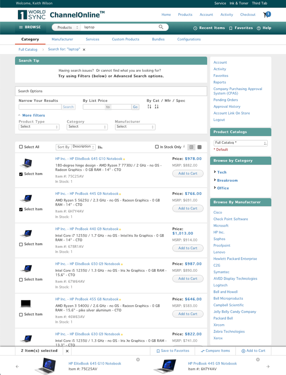
Task: Enable the In Stock Only filter
Action: pos(157,147)
